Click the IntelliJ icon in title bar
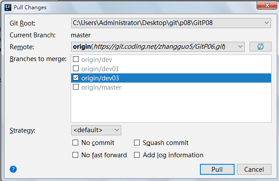279x181 pixels. (5, 7)
